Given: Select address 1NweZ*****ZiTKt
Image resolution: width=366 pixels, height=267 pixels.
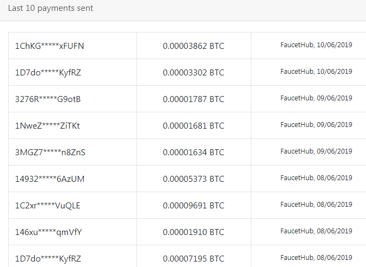Looking at the screenshot, I should [47, 125].
